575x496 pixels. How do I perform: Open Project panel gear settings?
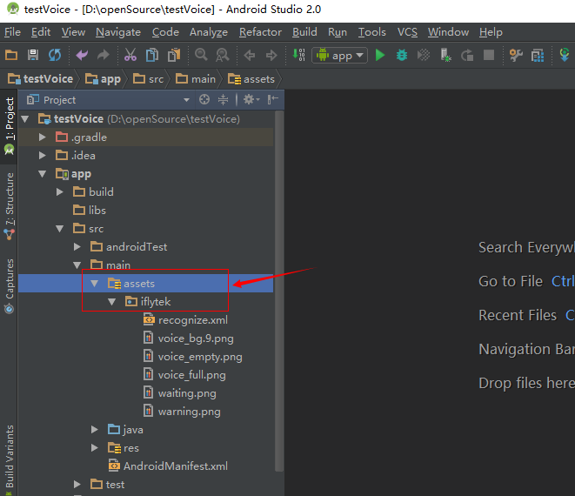coord(251,99)
